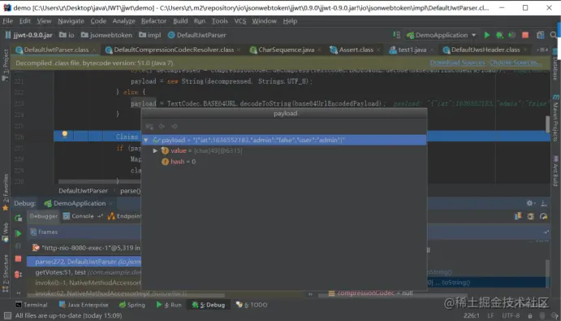Stop the application with the toolbar red square
This screenshot has height=321, width=561.
click(525, 35)
